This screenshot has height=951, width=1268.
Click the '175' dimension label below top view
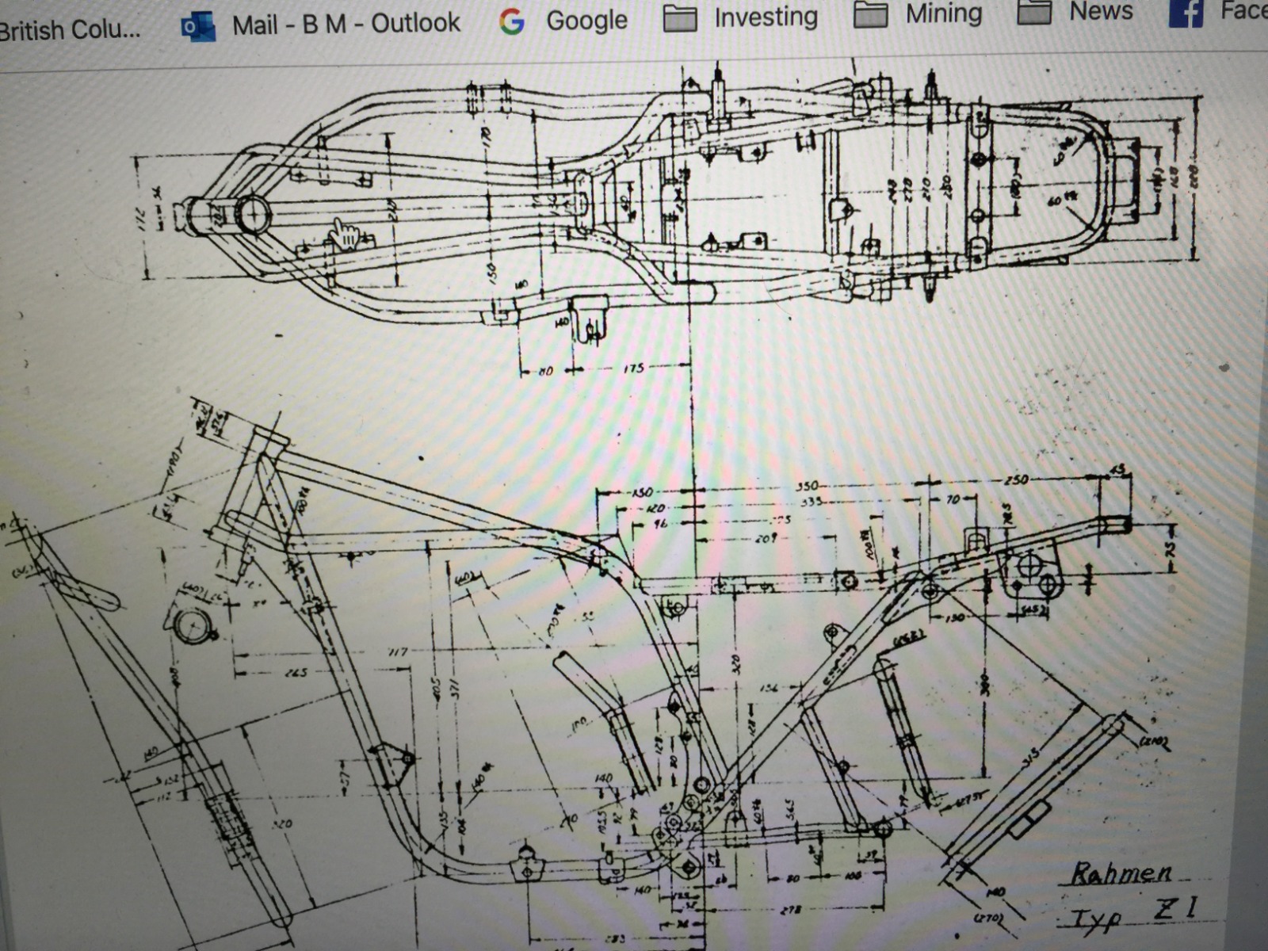[x=633, y=369]
